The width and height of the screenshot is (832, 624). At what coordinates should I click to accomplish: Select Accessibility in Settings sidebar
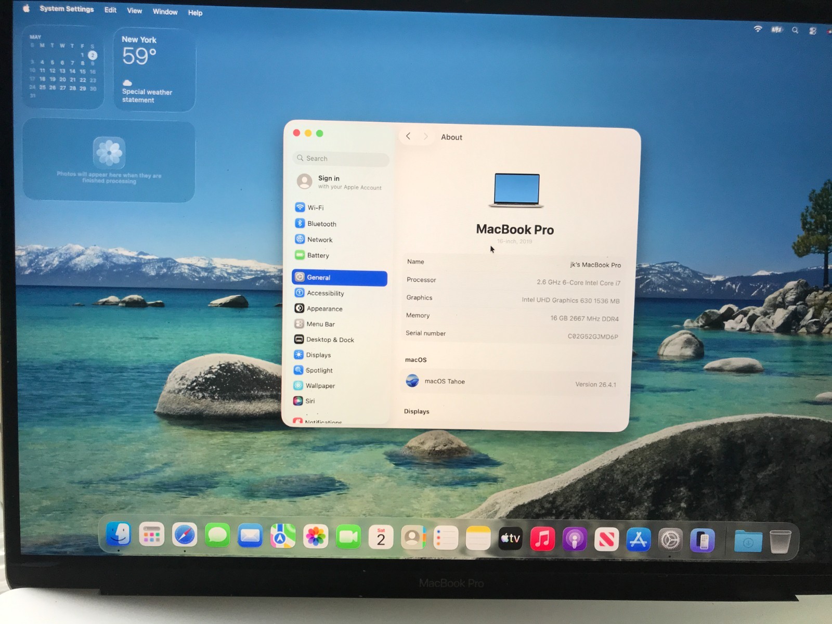[x=340, y=293]
